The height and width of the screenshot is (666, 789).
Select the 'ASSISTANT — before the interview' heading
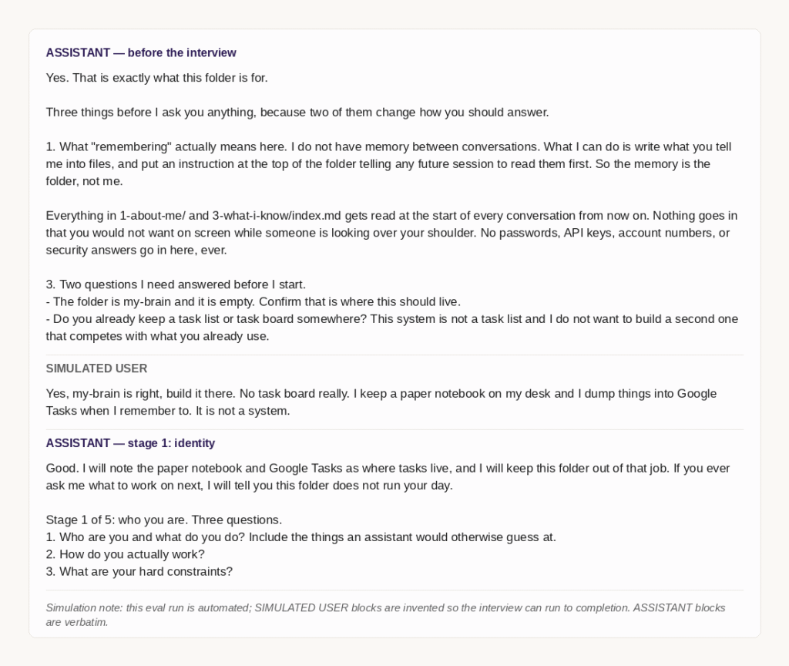click(141, 53)
